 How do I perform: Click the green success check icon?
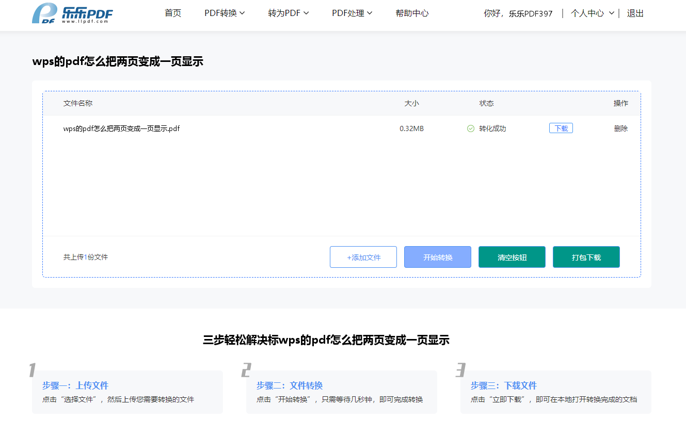pyautogui.click(x=471, y=128)
